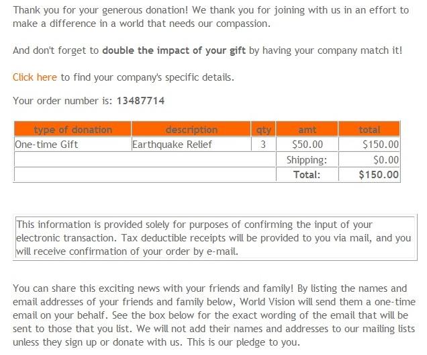
Task: Click the bold "Total:" label
Action: tap(307, 175)
